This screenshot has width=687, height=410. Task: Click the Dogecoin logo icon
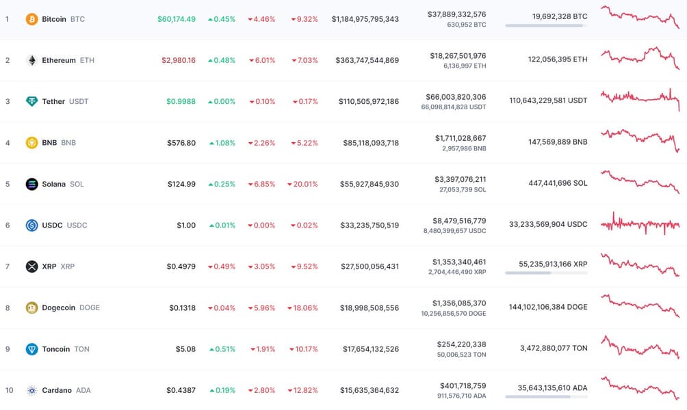coord(31,307)
